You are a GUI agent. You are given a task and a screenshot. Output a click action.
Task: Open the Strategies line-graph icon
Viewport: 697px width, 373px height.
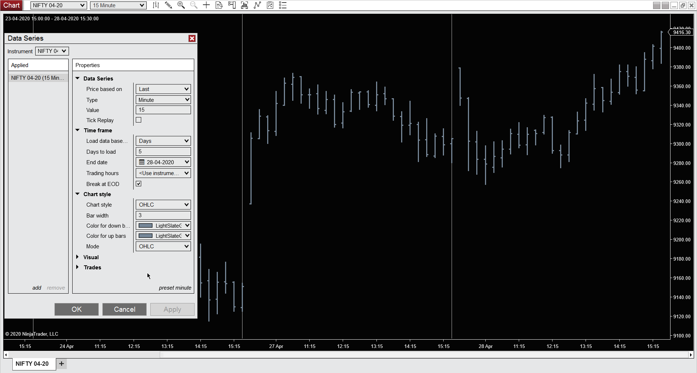tap(257, 5)
